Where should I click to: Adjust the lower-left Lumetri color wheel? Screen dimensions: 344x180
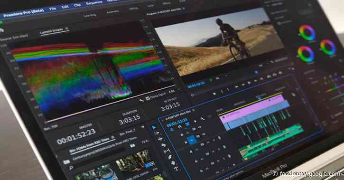306,54
